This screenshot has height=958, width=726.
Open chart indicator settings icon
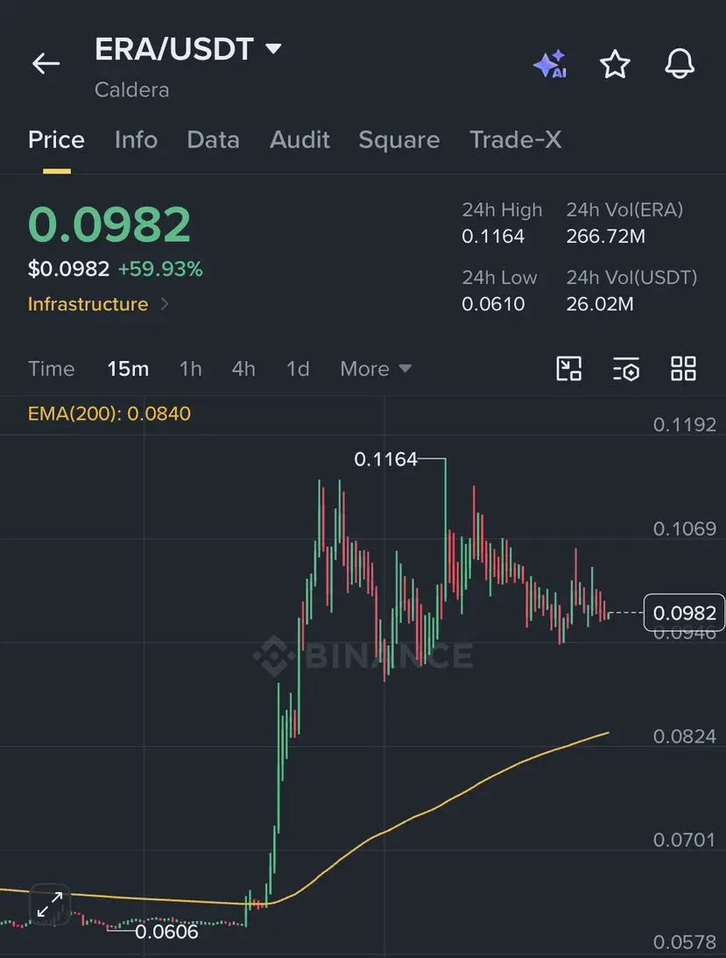(626, 368)
